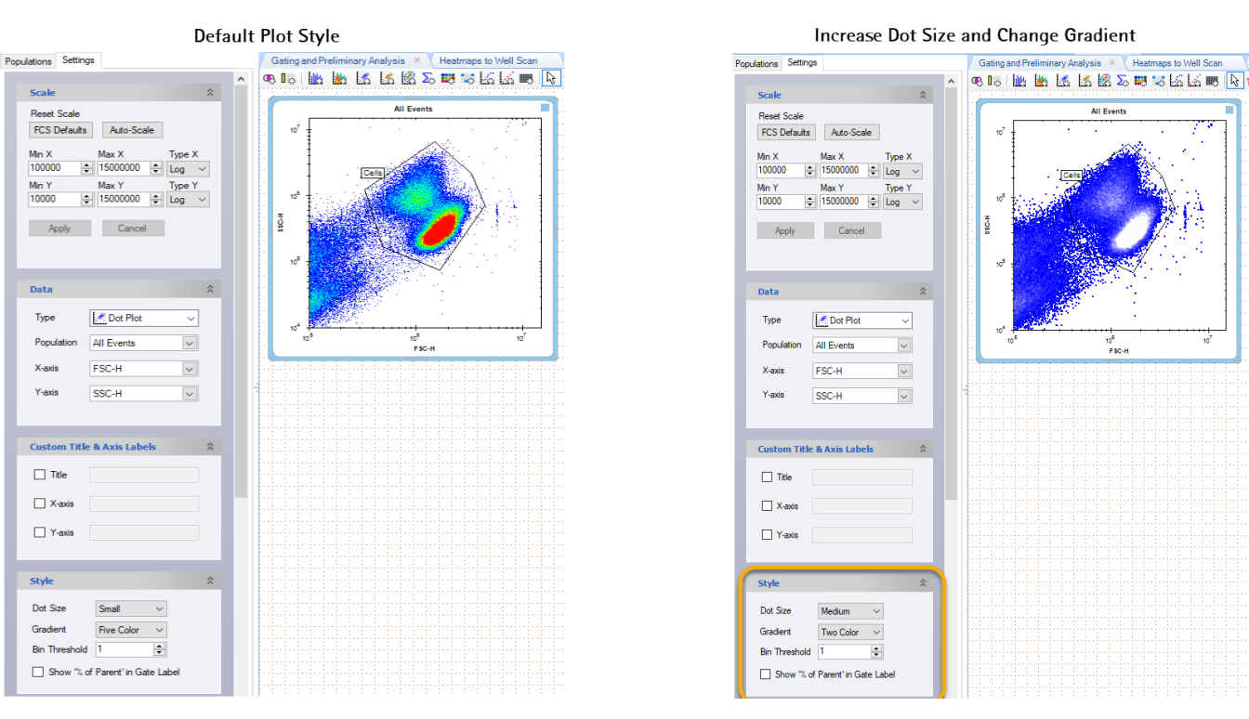The width and height of the screenshot is (1249, 719).
Task: Add a histogram plot in Increase Dot Size toolbar
Action: pos(1019,81)
